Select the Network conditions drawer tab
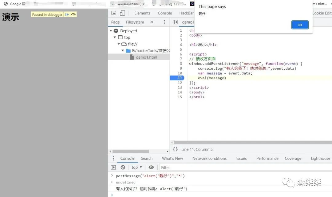332x197 pixels. 209,159
